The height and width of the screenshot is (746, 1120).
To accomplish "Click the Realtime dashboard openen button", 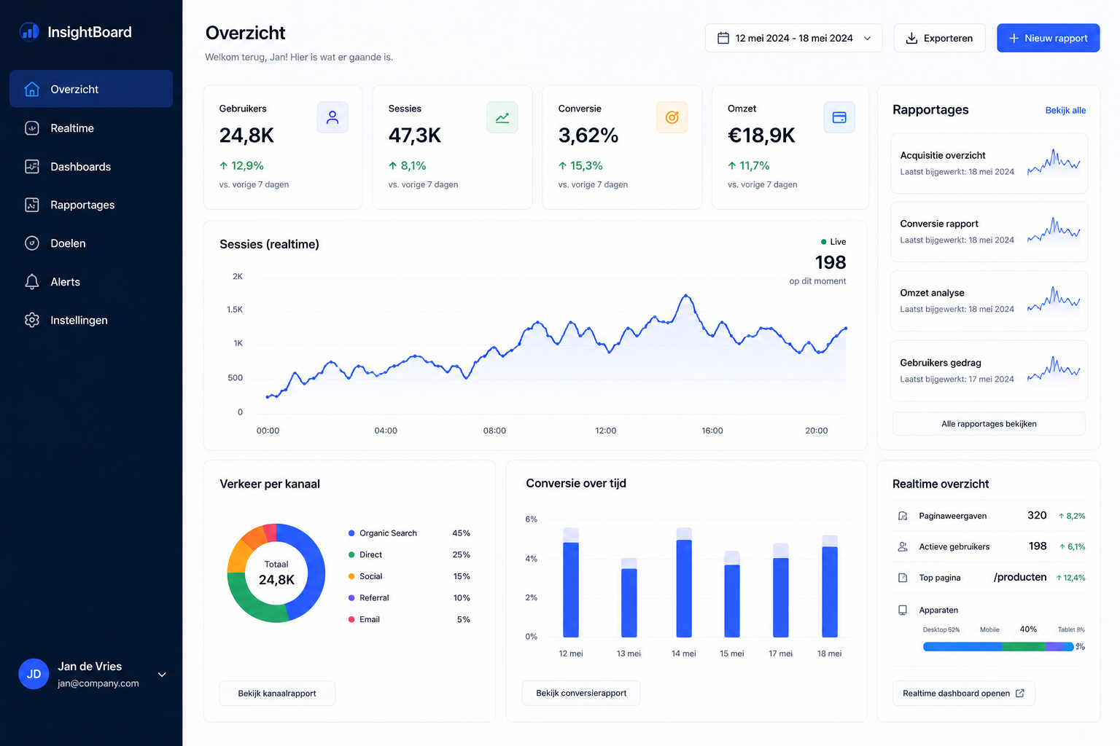I will click(963, 693).
